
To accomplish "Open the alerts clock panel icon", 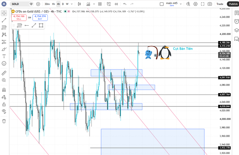I will [237, 21].
